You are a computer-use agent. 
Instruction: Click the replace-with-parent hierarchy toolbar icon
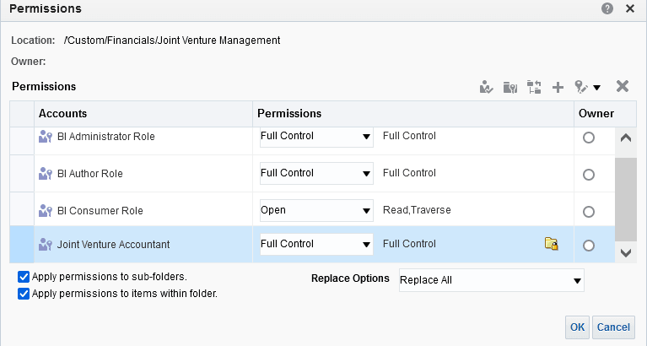pyautogui.click(x=534, y=87)
